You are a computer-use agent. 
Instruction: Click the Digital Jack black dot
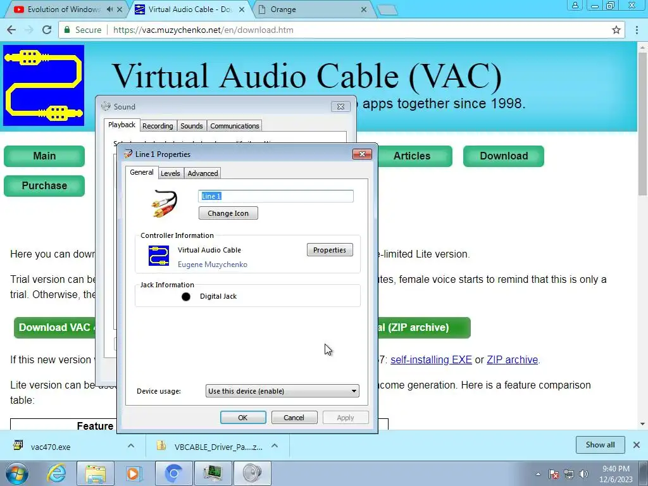[x=186, y=296]
